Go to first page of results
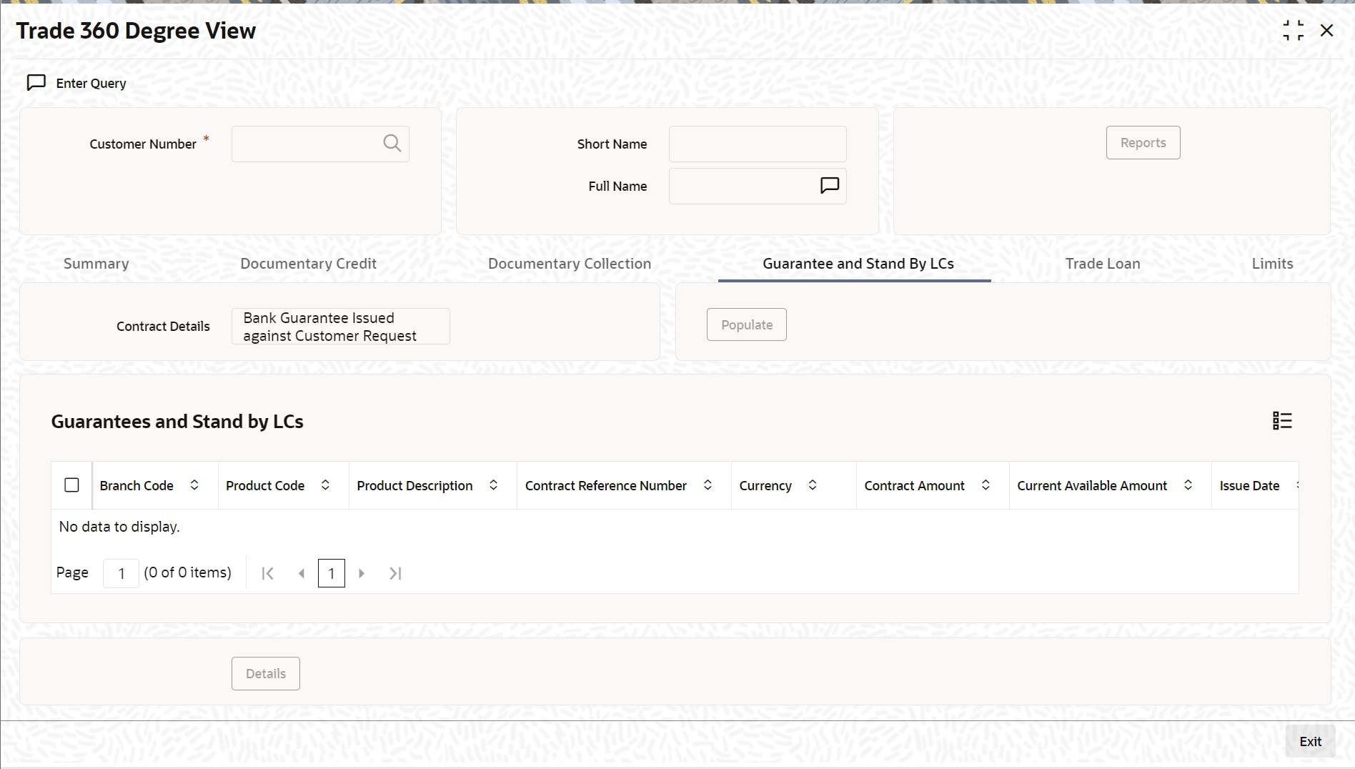Screen dimensions: 1355x769 point(267,573)
